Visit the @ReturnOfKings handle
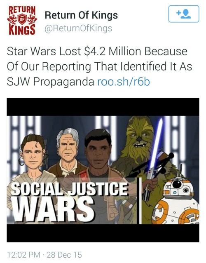The image size is (206, 263). pos(78,28)
